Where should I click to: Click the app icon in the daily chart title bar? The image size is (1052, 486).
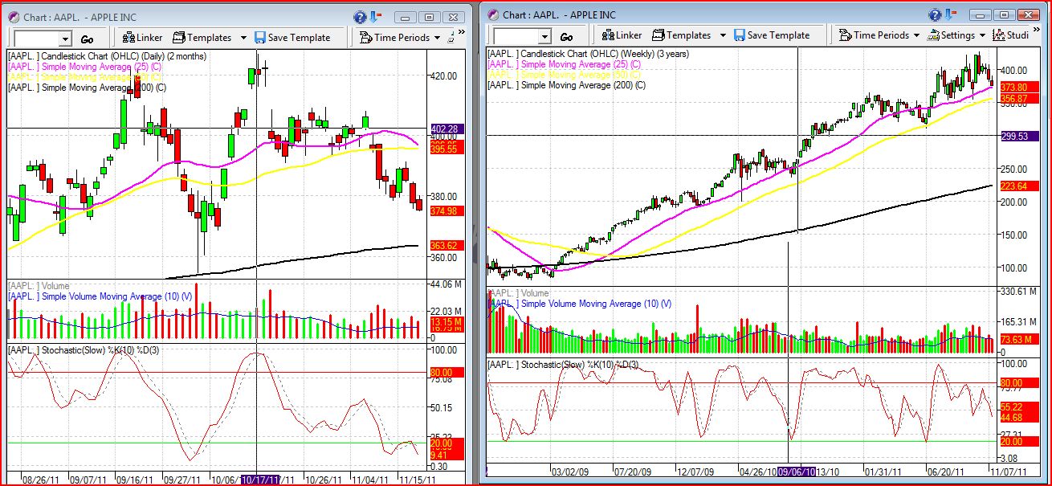pyautogui.click(x=14, y=15)
